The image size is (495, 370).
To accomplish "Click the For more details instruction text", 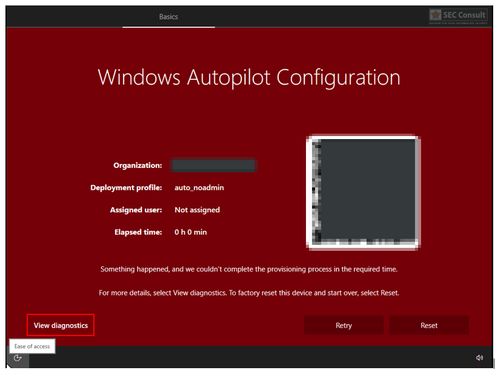I will pyautogui.click(x=248, y=293).
